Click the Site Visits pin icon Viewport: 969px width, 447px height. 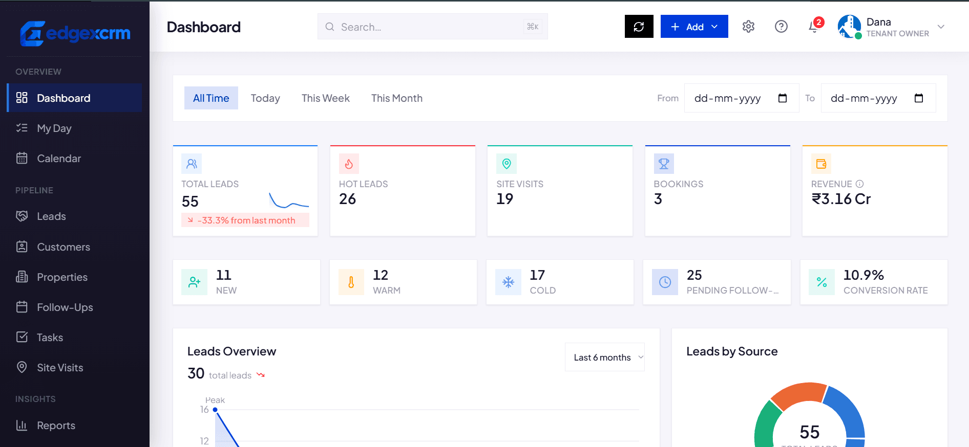pyautogui.click(x=507, y=164)
